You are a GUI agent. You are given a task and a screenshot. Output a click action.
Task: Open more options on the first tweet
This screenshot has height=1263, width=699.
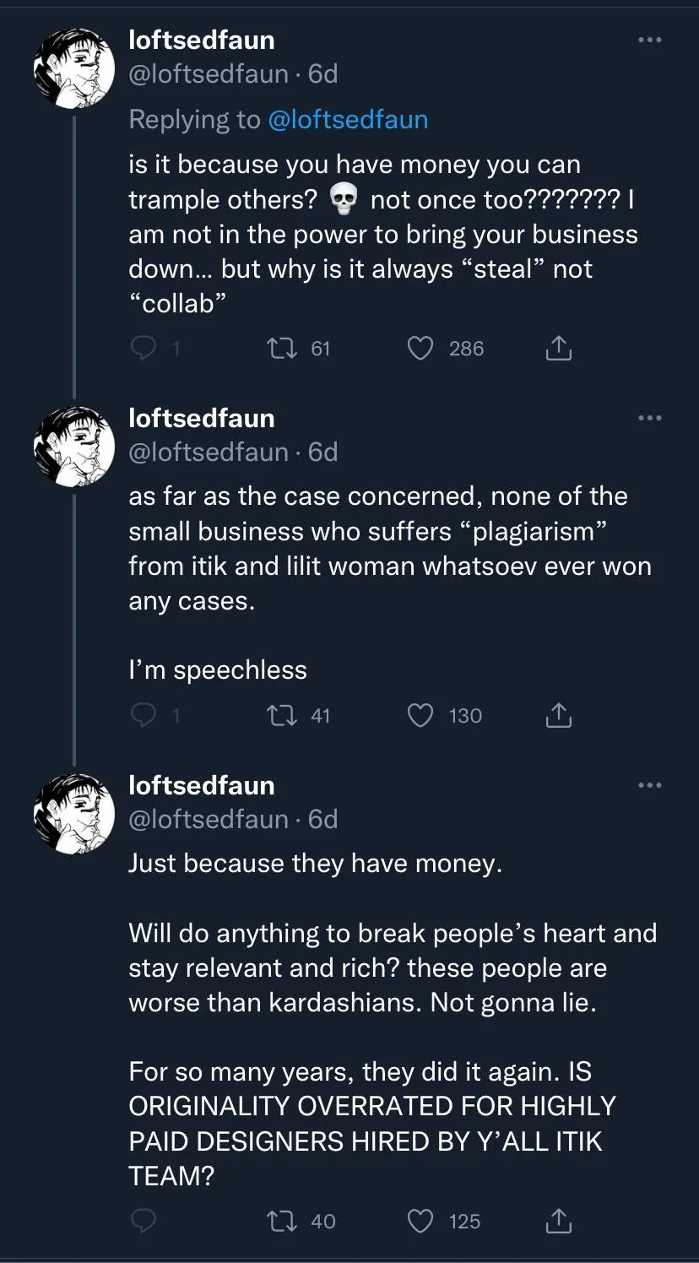point(649,41)
